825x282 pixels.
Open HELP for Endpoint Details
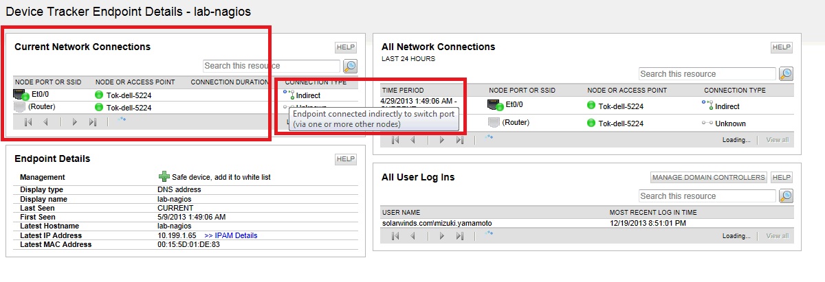(x=346, y=159)
